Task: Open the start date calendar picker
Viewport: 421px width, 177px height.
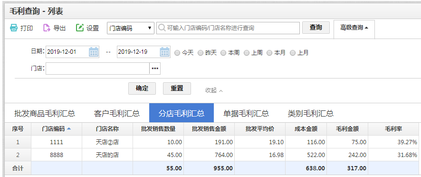Action: [x=94, y=52]
